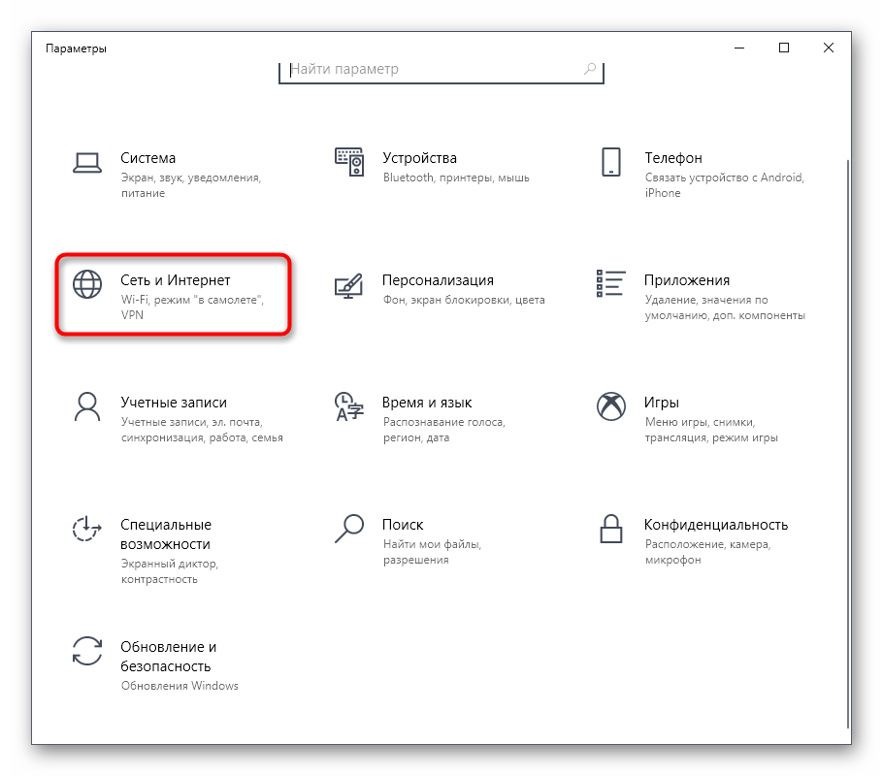Click the Xbox Gaming icon
Image resolution: width=883 pixels, height=776 pixels.
coord(610,405)
